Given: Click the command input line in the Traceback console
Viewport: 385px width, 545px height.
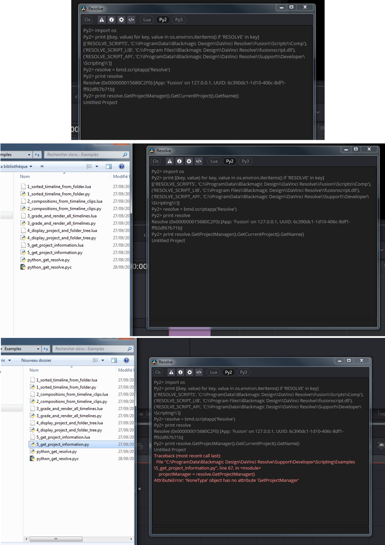Looking at the screenshot, I should (x=260, y=530).
